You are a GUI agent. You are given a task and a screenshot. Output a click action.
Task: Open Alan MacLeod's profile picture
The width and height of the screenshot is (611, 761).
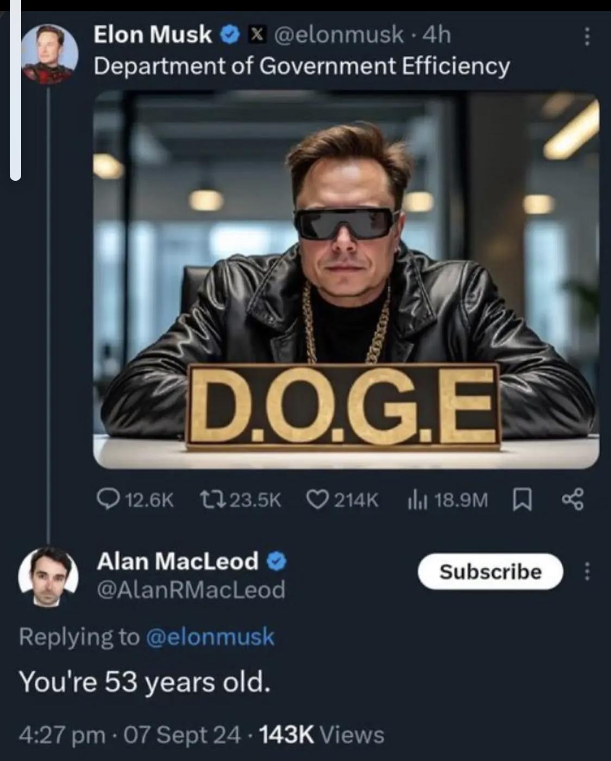coord(48,576)
